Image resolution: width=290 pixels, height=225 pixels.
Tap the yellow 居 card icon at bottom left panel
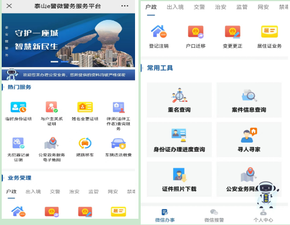click(x=119, y=211)
